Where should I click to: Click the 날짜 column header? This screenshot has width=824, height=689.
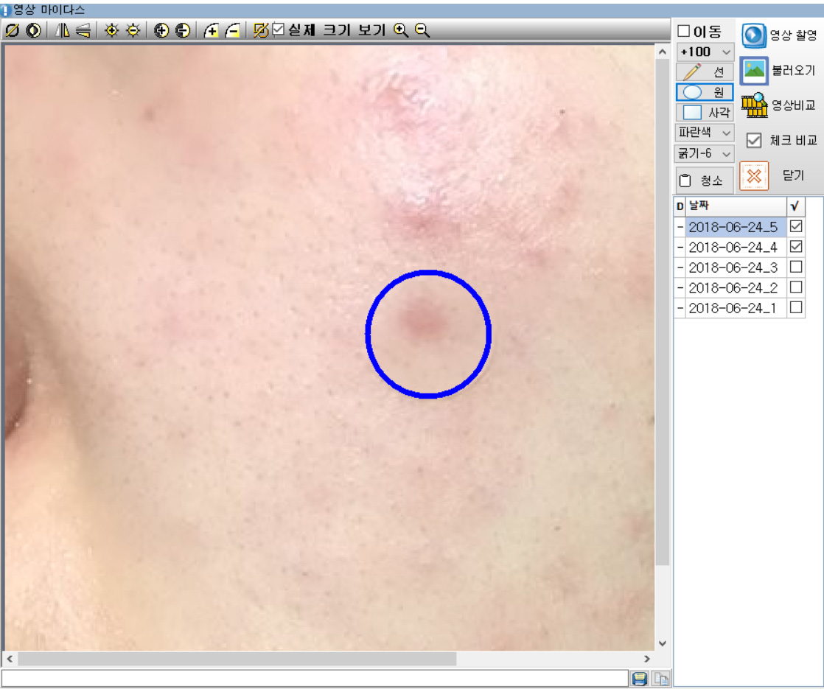point(733,206)
